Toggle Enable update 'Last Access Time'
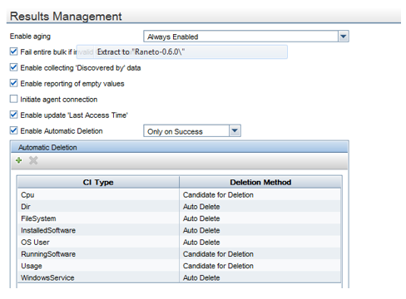This screenshot has height=299, width=406. click(x=13, y=115)
